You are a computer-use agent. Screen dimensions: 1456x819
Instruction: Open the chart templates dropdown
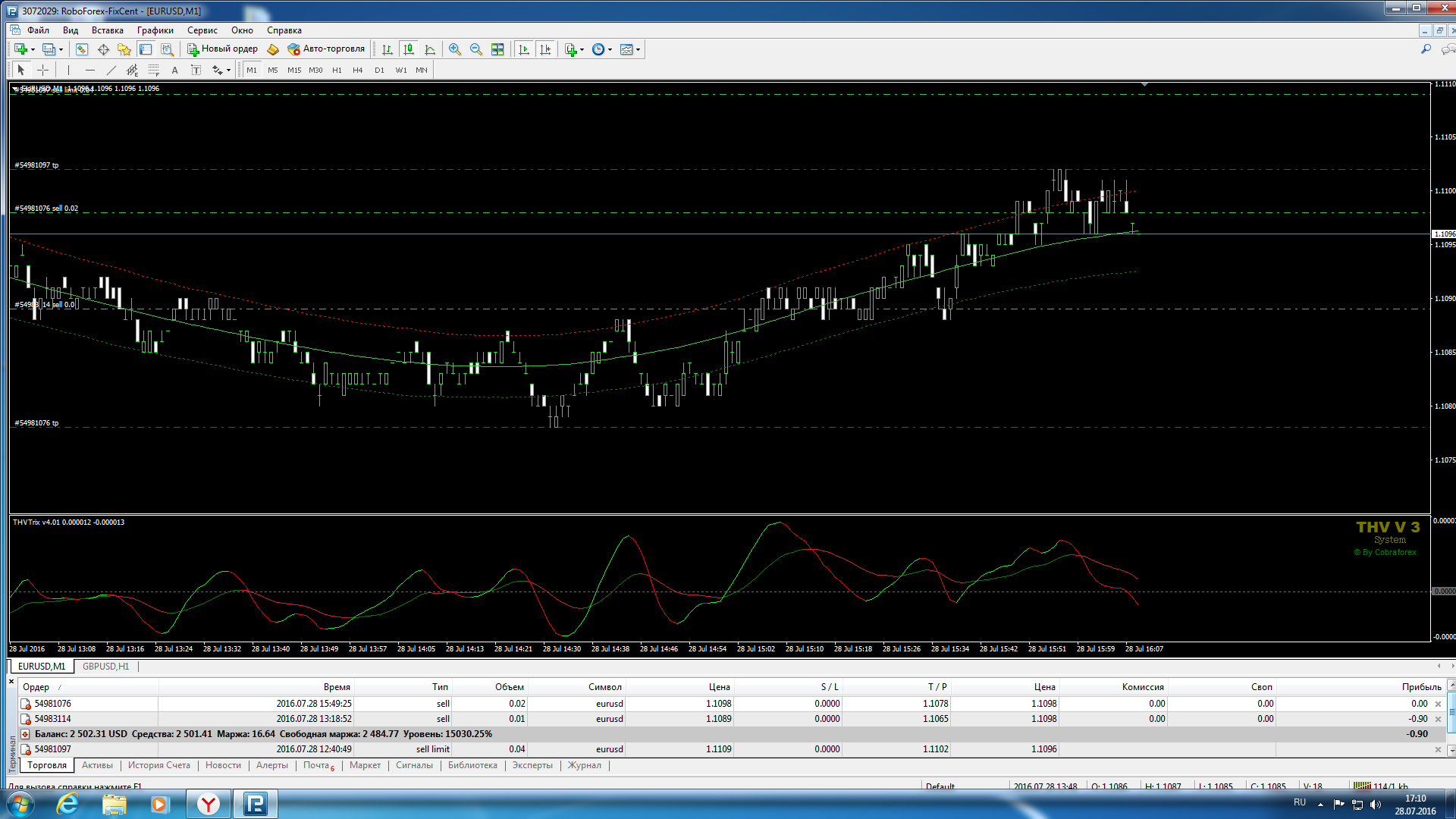pyautogui.click(x=638, y=49)
